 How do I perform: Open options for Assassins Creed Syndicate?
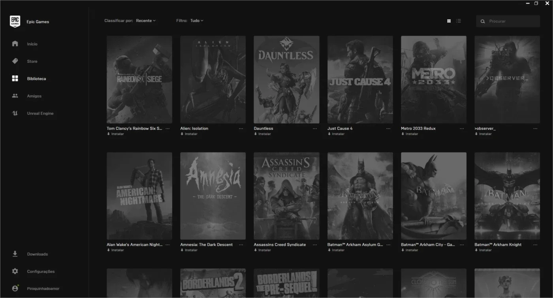(x=315, y=245)
